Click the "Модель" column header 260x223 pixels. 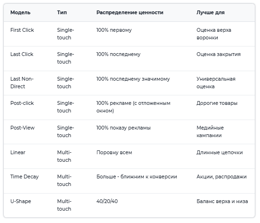pos(20,13)
